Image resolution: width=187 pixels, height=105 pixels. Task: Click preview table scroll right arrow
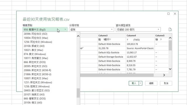(x=164, y=75)
